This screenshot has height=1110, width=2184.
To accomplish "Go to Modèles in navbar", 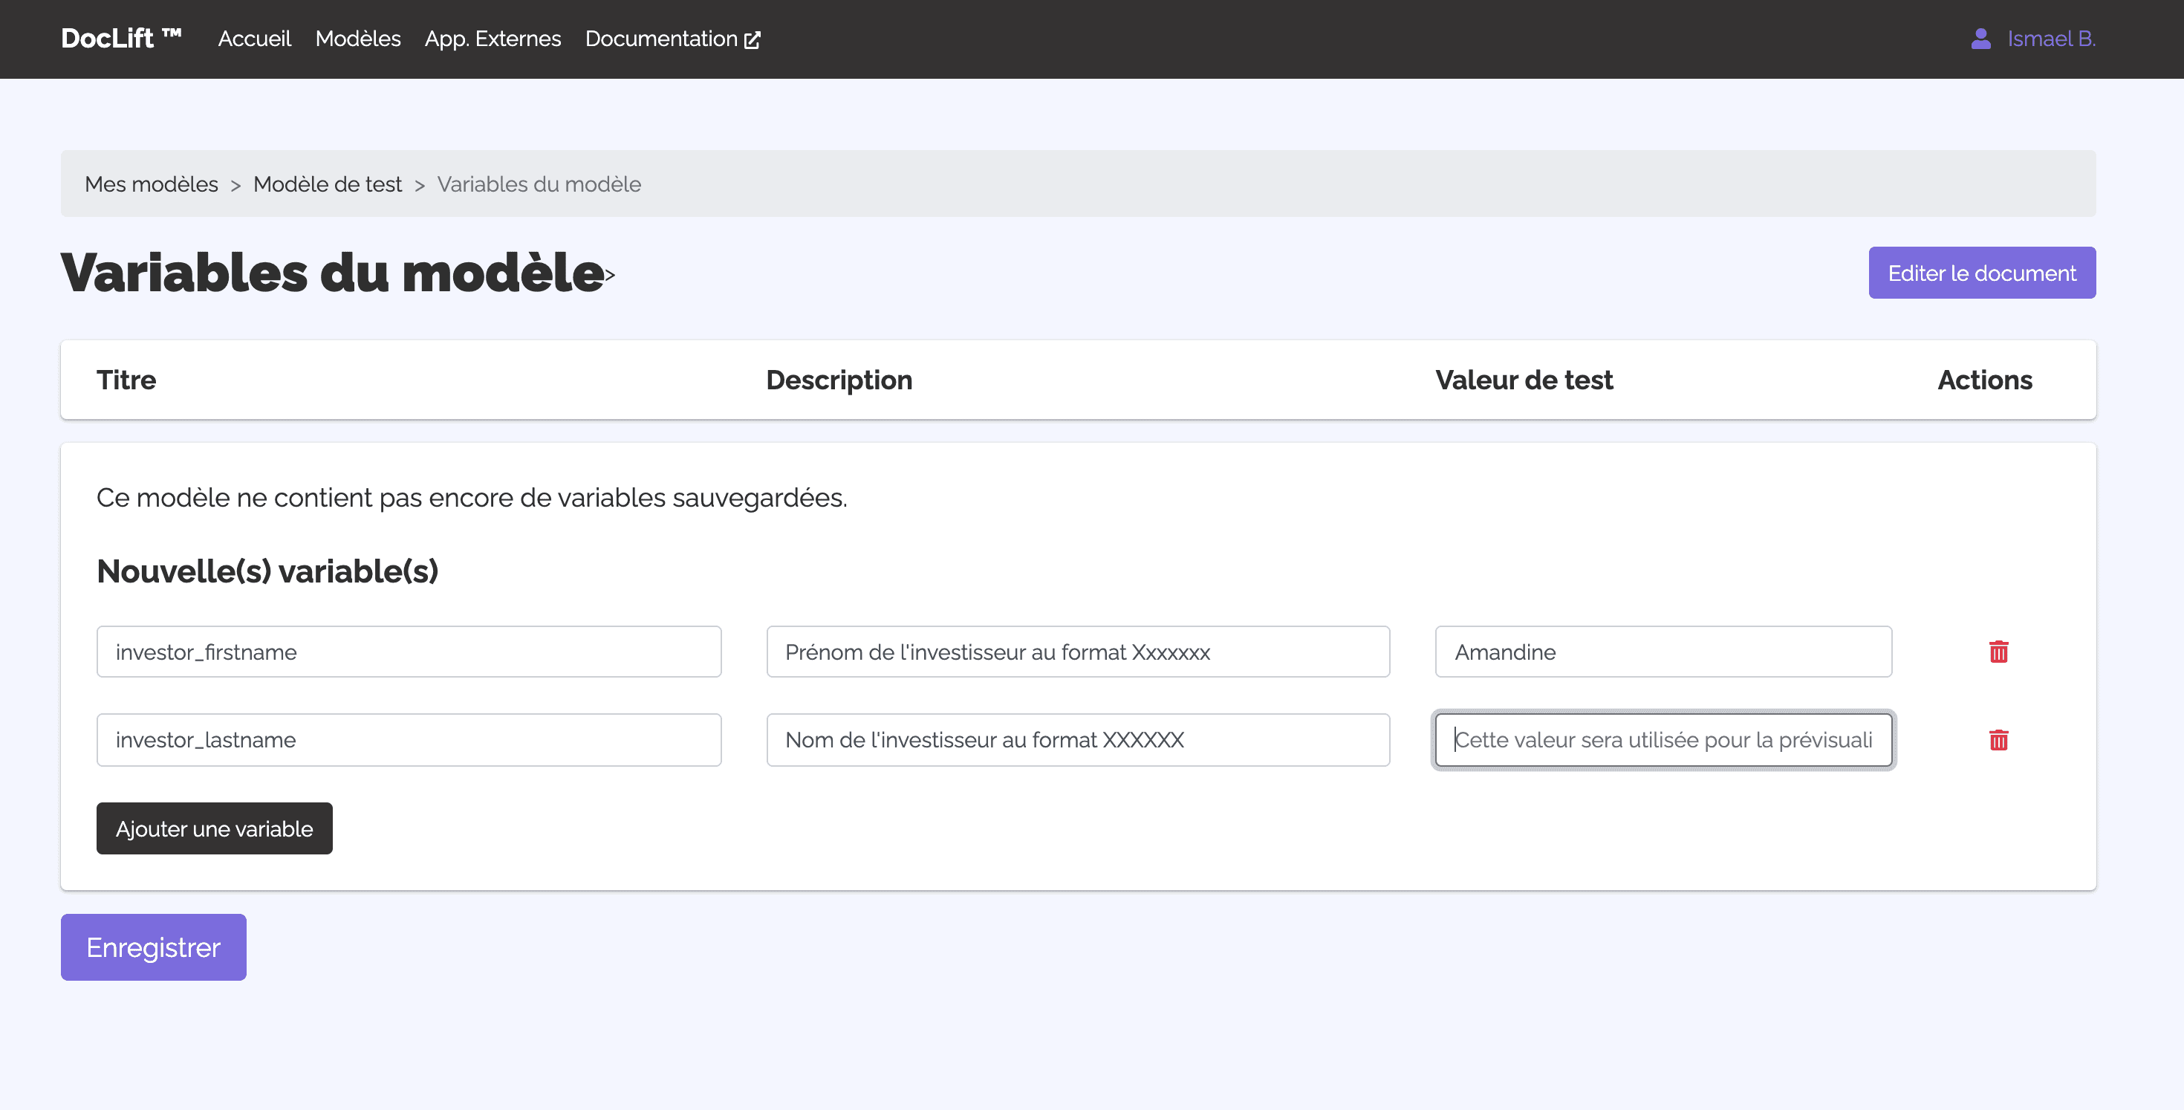I will point(358,39).
